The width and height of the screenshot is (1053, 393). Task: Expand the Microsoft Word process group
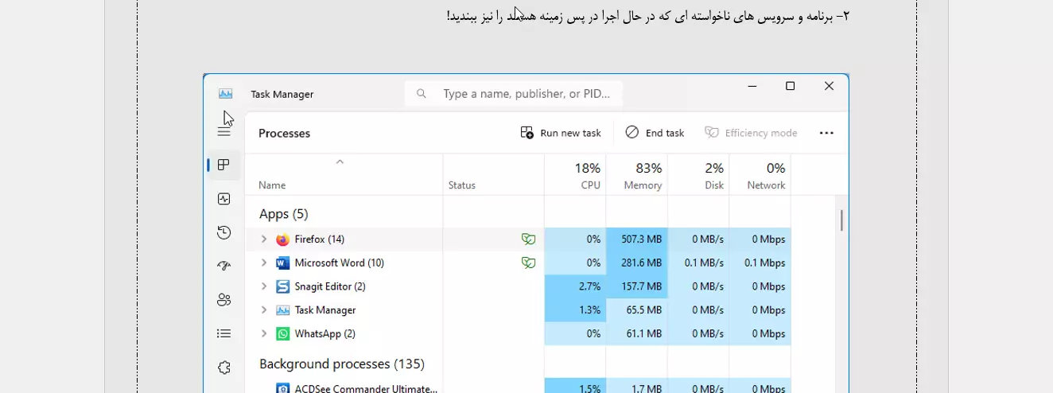tap(264, 263)
